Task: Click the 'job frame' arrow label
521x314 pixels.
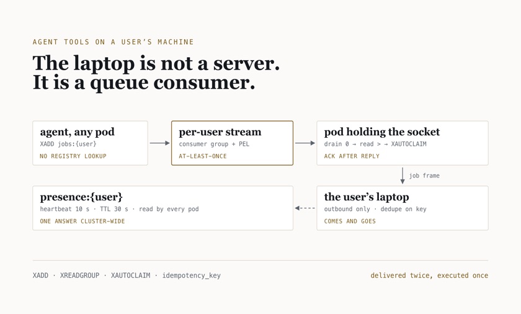Action: point(424,176)
